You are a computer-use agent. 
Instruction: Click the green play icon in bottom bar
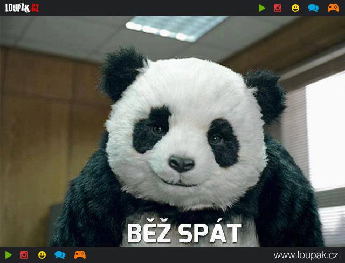[9, 255]
